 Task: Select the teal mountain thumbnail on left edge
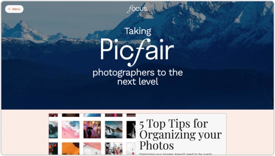[53, 129]
